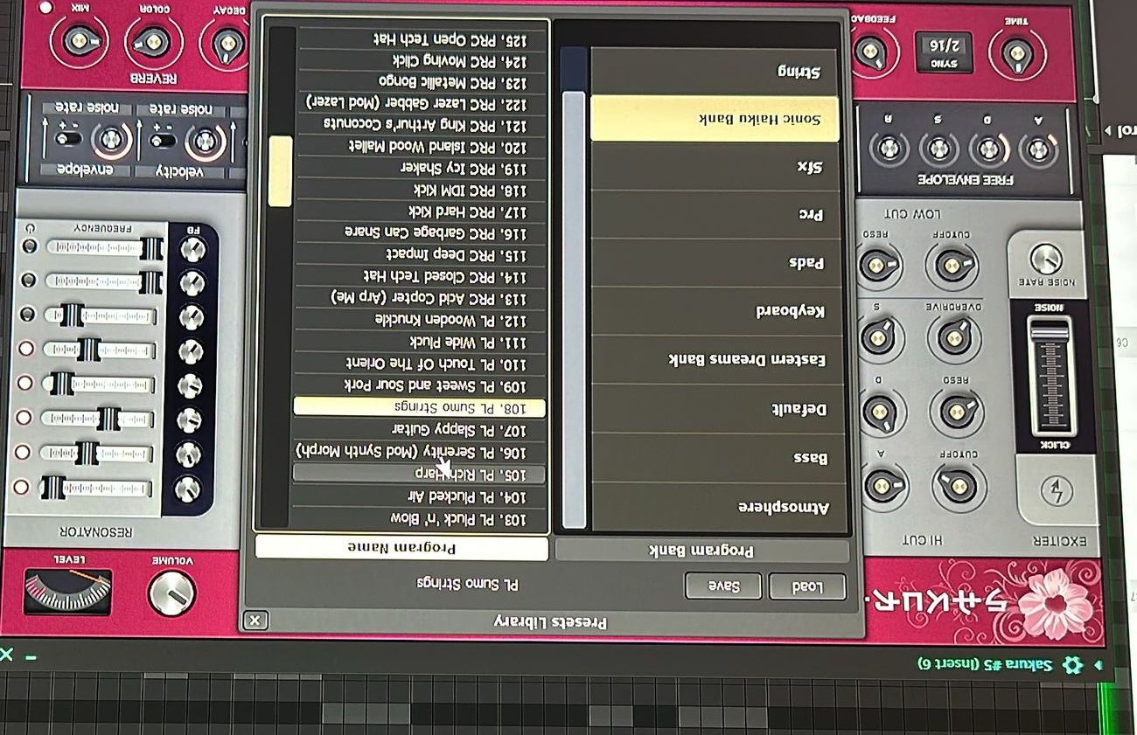Click the Exciter Noise vertical slider

pyautogui.click(x=1050, y=378)
